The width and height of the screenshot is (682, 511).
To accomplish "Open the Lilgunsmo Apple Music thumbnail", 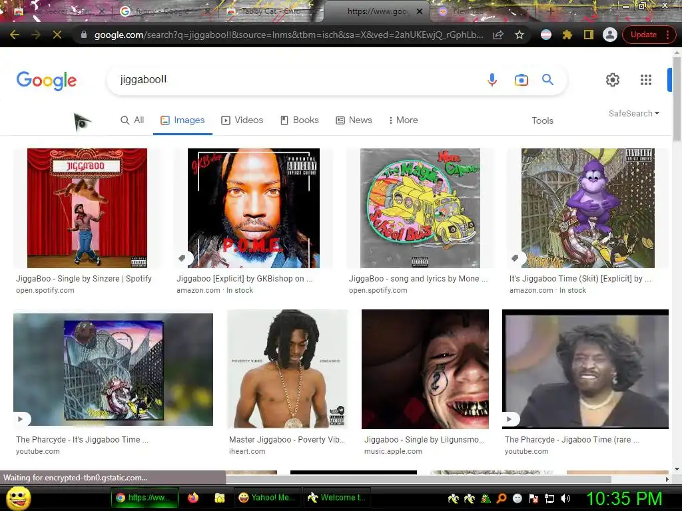I will tap(425, 369).
